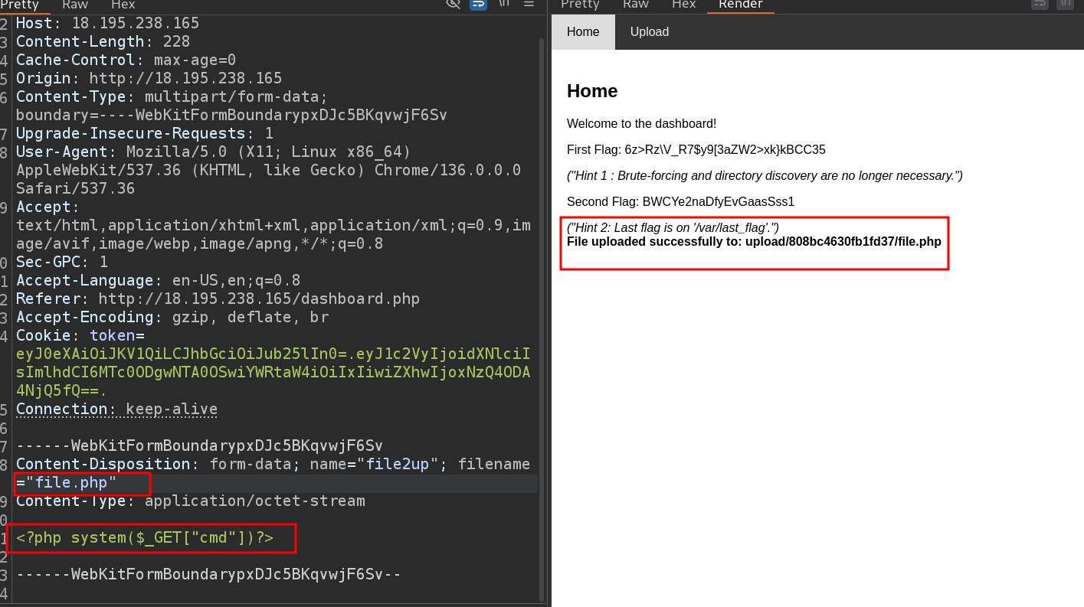The width and height of the screenshot is (1084, 607).
Task: Click the 'Second Flag: BWCYe2naDfyEvGaasSss1' line
Action: coord(680,202)
